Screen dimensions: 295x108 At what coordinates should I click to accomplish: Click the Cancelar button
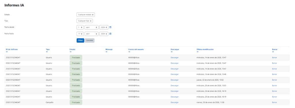(90, 40)
